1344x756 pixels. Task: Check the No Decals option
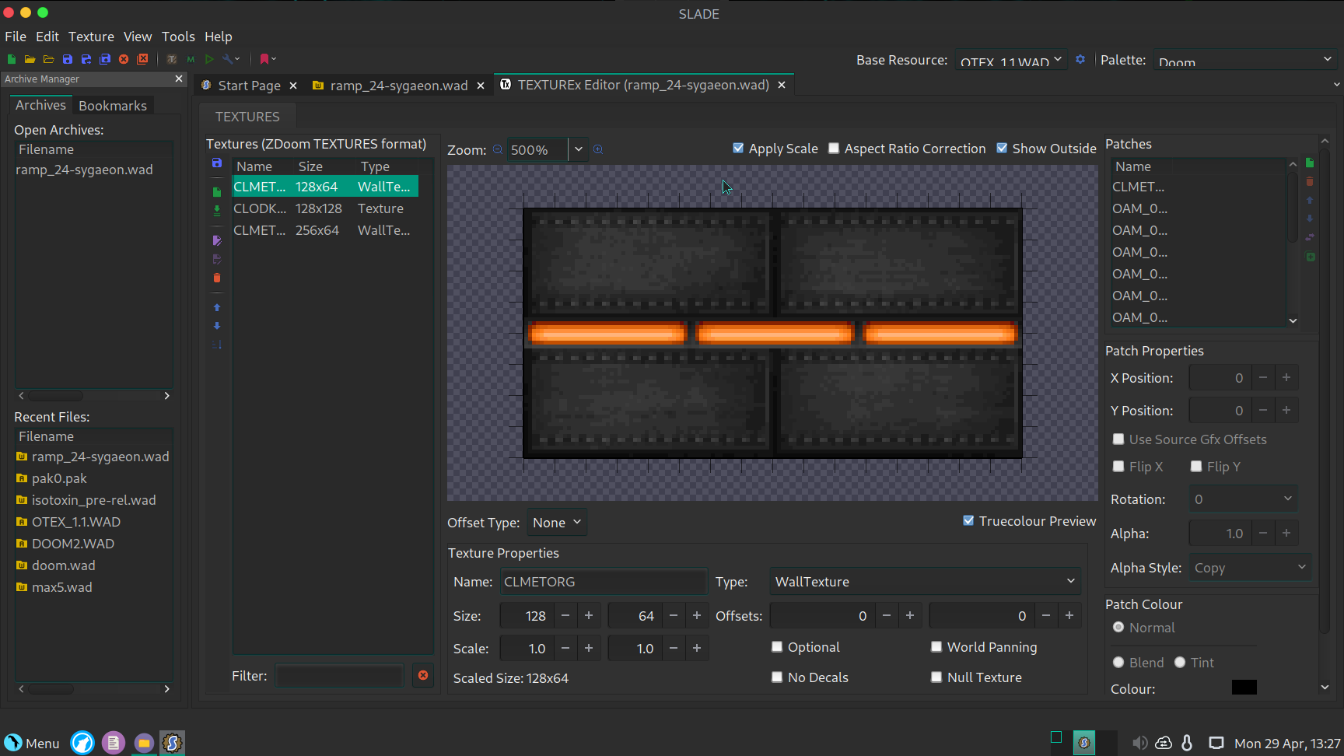(x=777, y=677)
